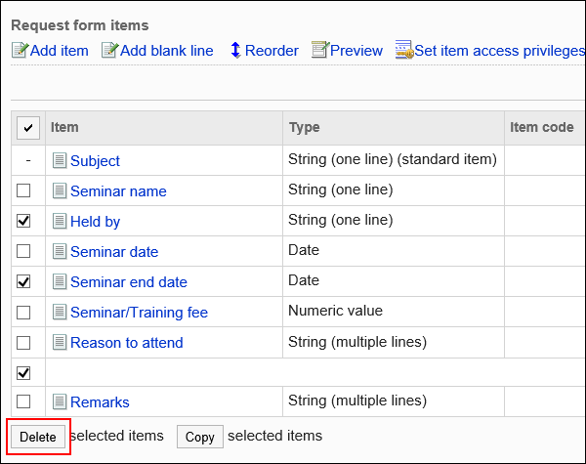Click the Preview page icon
This screenshot has height=464, width=586.
[320, 50]
